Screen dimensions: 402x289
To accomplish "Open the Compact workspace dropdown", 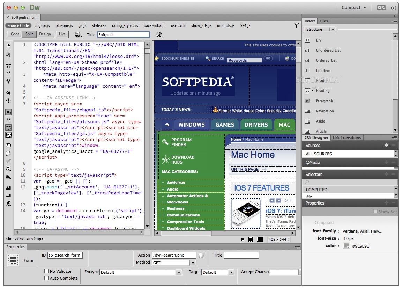I will (x=353, y=8).
